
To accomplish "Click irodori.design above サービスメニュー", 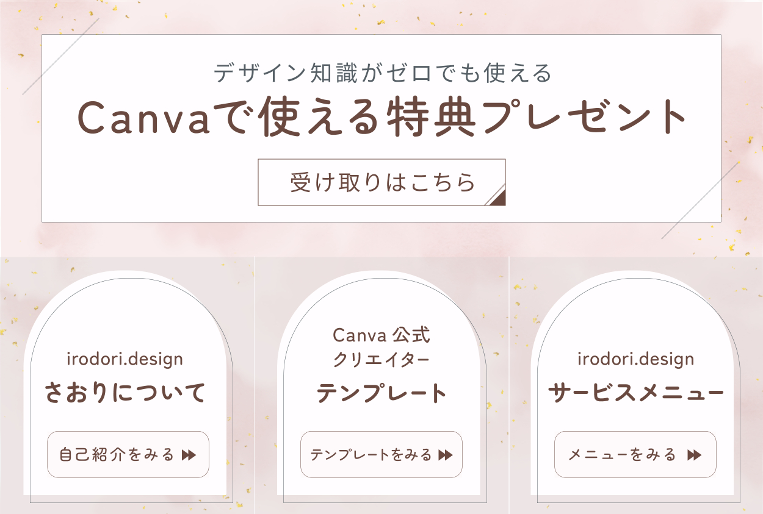I will (635, 359).
